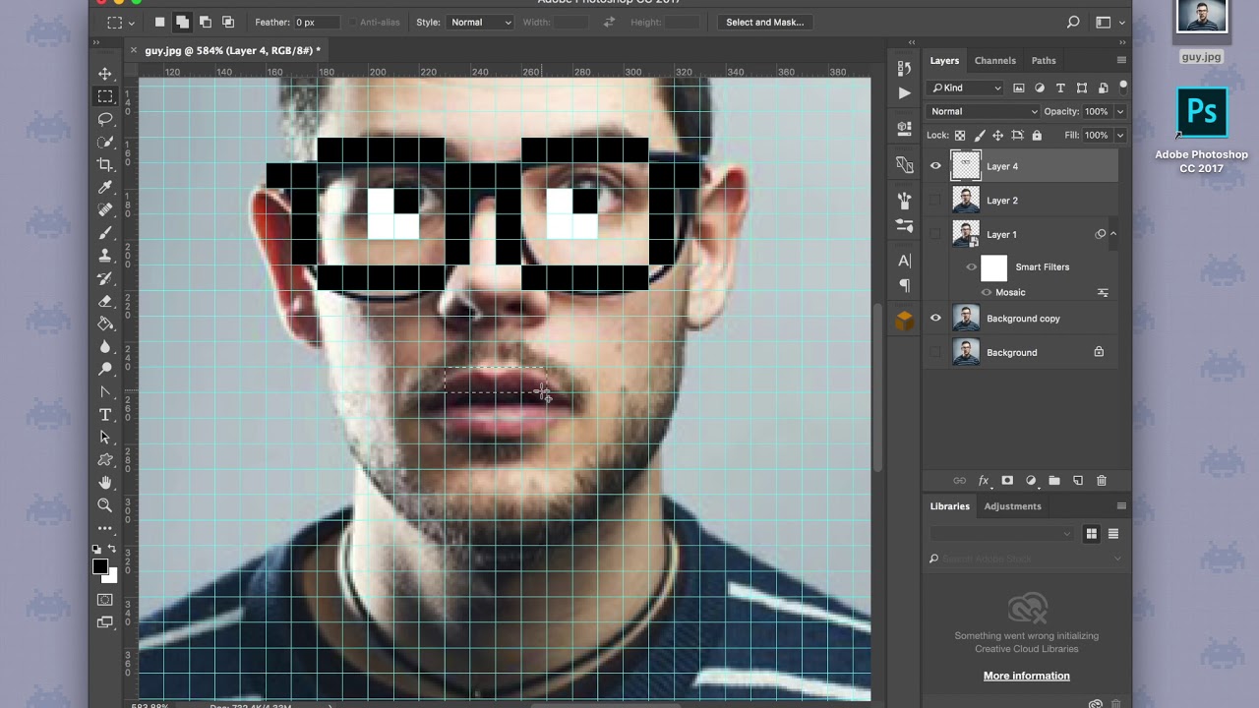
Task: Select the Horizontal Type tool
Action: point(104,414)
